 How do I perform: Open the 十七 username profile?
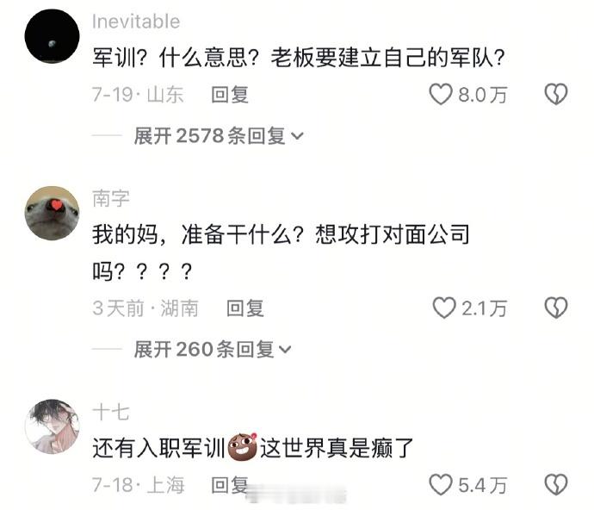(110, 412)
